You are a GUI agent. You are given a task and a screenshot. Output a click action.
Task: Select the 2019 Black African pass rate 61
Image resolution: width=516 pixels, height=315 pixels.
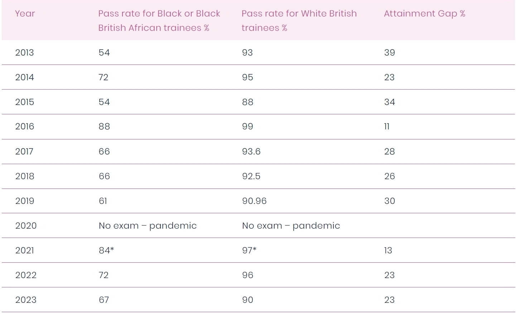103,201
